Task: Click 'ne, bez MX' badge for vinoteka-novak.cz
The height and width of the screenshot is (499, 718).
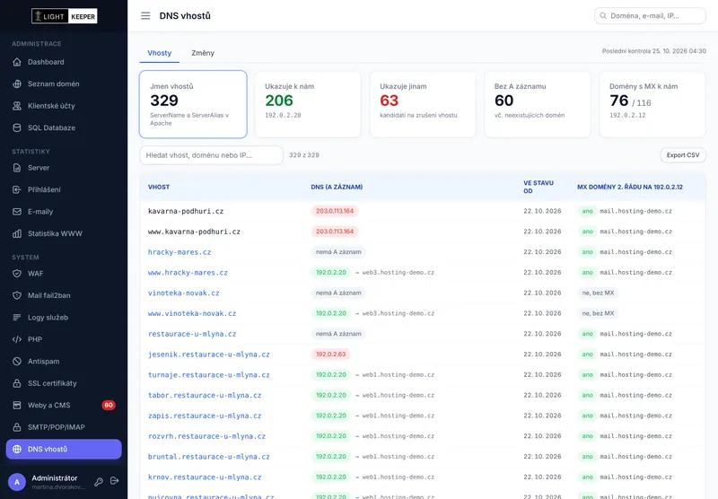Action: (598, 293)
